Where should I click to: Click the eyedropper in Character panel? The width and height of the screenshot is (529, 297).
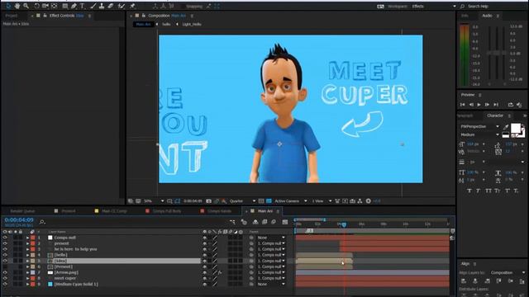[x=506, y=126]
